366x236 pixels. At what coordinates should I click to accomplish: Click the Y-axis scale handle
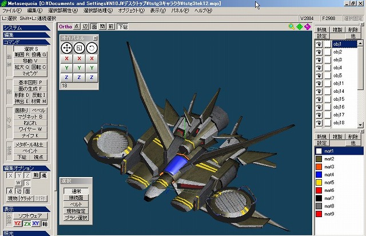(79, 68)
